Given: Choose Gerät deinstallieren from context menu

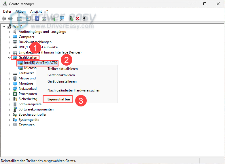Looking at the screenshot, I should [62, 81].
